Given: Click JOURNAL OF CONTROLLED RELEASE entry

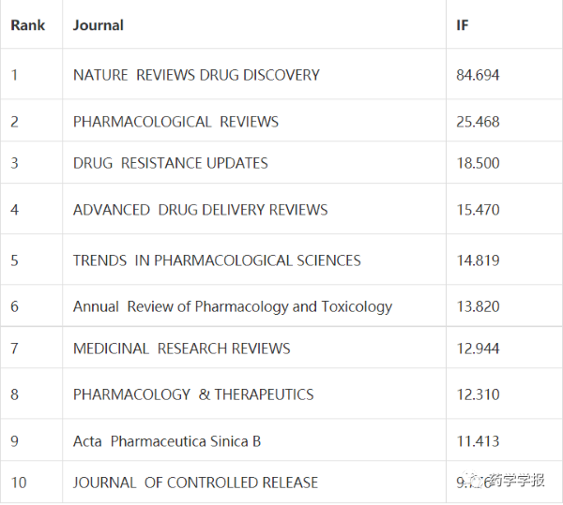Looking at the screenshot, I should click(195, 483).
